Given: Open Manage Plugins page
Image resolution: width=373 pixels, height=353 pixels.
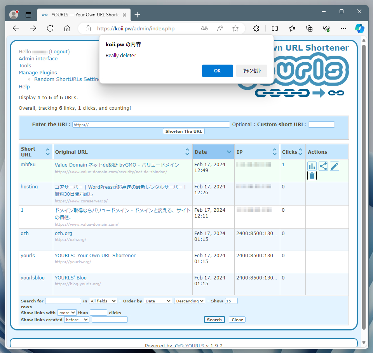Looking at the screenshot, I should click(x=38, y=72).
